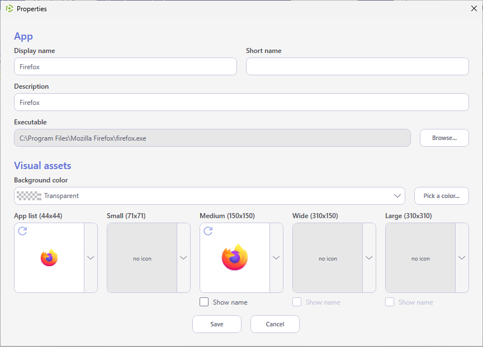Viewport: 483px width, 347px height.
Task: Focus the Short name input field
Action: tap(357, 66)
